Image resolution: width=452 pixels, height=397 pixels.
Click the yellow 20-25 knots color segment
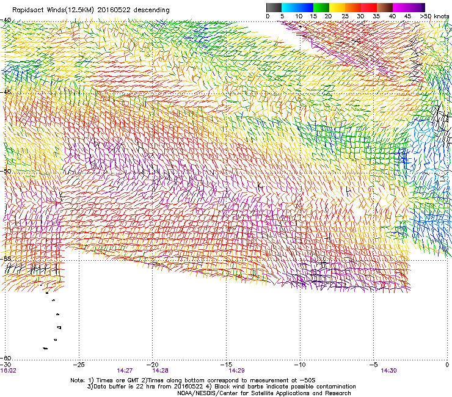(337, 7)
